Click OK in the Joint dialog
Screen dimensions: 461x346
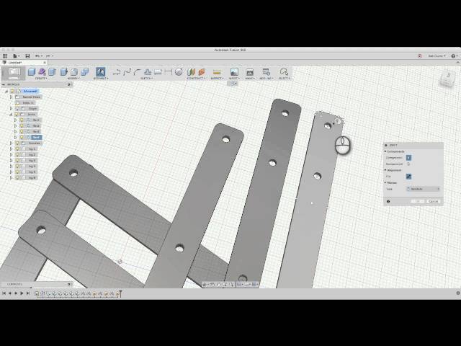417,202
